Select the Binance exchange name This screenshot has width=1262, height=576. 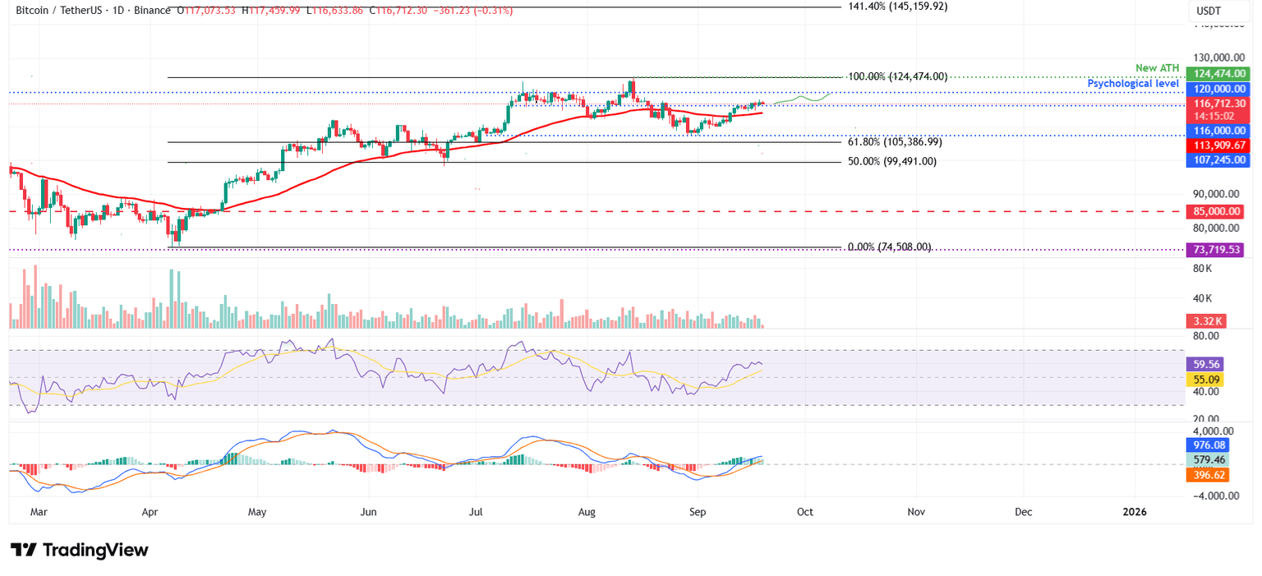(x=153, y=11)
